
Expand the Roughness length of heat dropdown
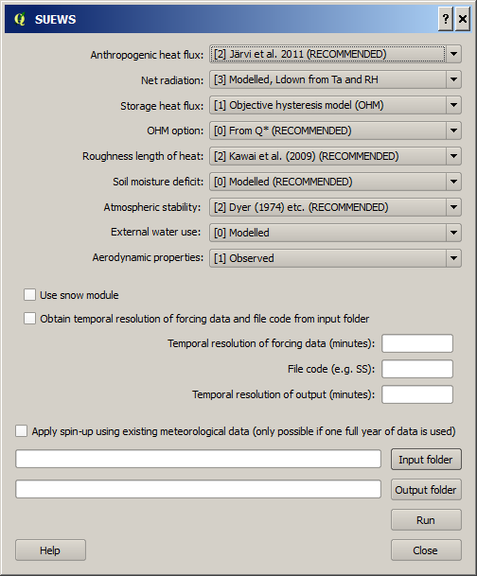(335, 156)
